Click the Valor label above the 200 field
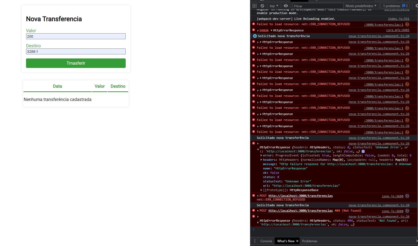The image size is (418, 246). click(31, 31)
